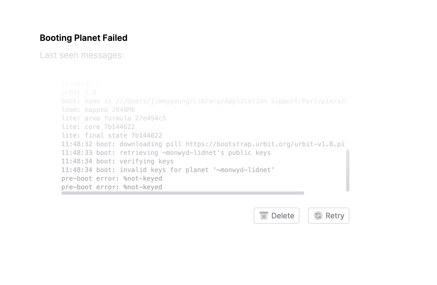437x285 pixels.
Task: Click the horizontal scrollbar below the log
Action: [x=183, y=193]
